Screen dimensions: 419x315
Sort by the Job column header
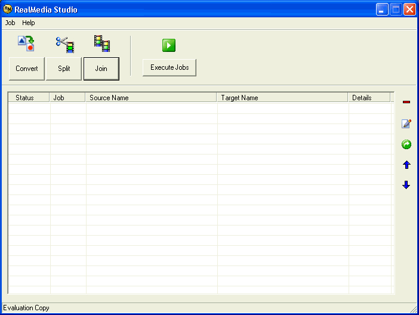[x=67, y=97]
